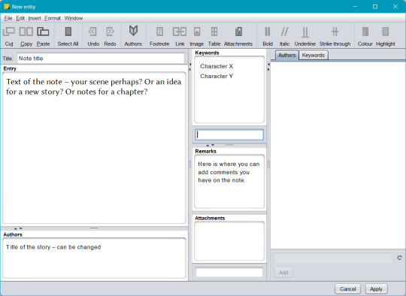406x296 pixels.
Task: Click into the Entry text area
Action: pyautogui.click(x=94, y=148)
